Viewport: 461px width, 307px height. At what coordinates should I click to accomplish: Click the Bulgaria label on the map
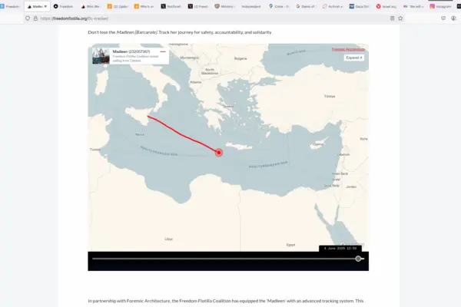(x=240, y=58)
